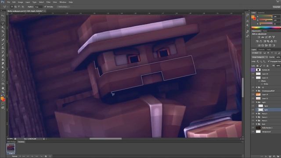Click the R slider in Color panel
The width and height of the screenshot is (281, 158).
[x=266, y=16]
